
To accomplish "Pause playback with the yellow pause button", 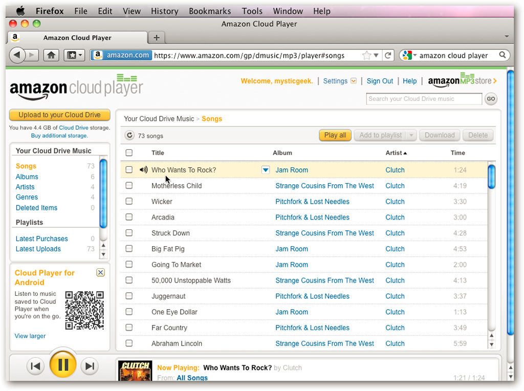I will 63,364.
